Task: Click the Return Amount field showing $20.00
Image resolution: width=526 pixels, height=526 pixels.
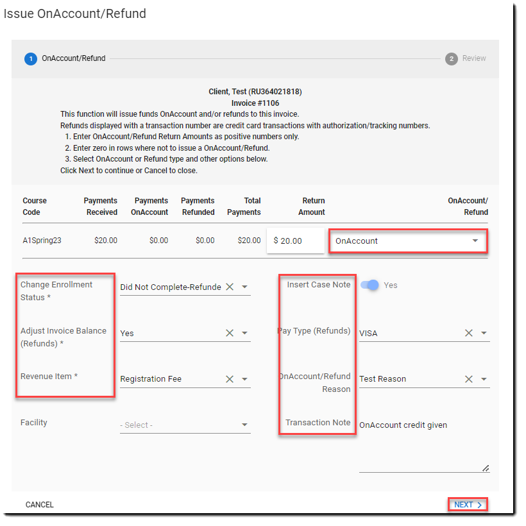Action: click(x=295, y=241)
